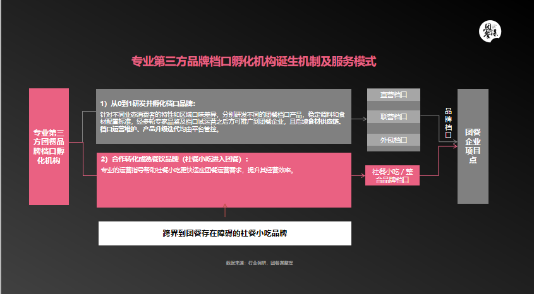Click the footnote 数据来源：行业调研
Viewport: 534px width, 294px height.
click(x=259, y=263)
